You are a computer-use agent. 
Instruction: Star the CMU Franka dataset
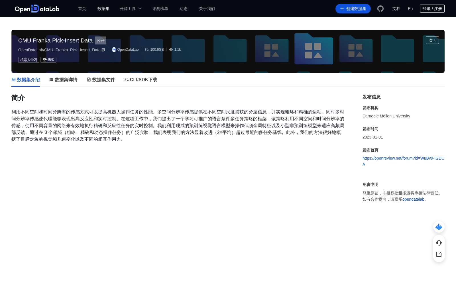point(432,40)
